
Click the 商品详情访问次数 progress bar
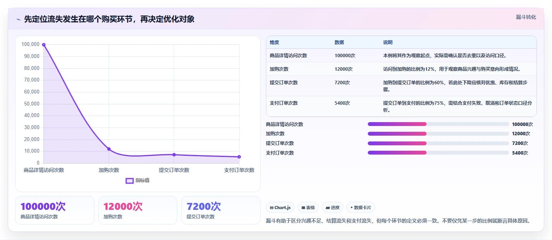[438, 124]
